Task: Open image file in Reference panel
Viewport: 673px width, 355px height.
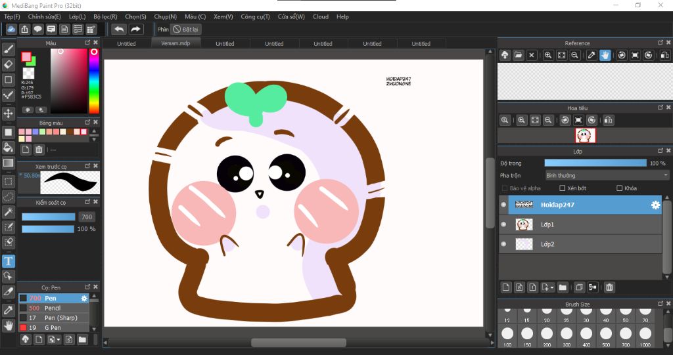Action: click(518, 55)
